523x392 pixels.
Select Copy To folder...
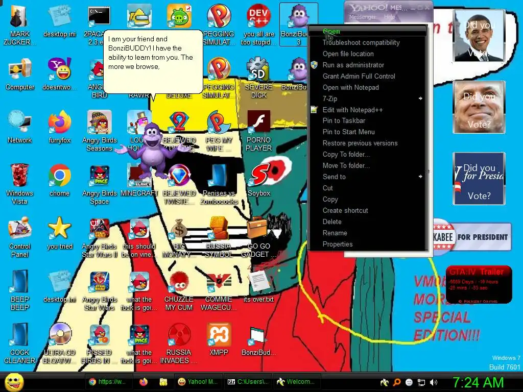(x=368, y=154)
